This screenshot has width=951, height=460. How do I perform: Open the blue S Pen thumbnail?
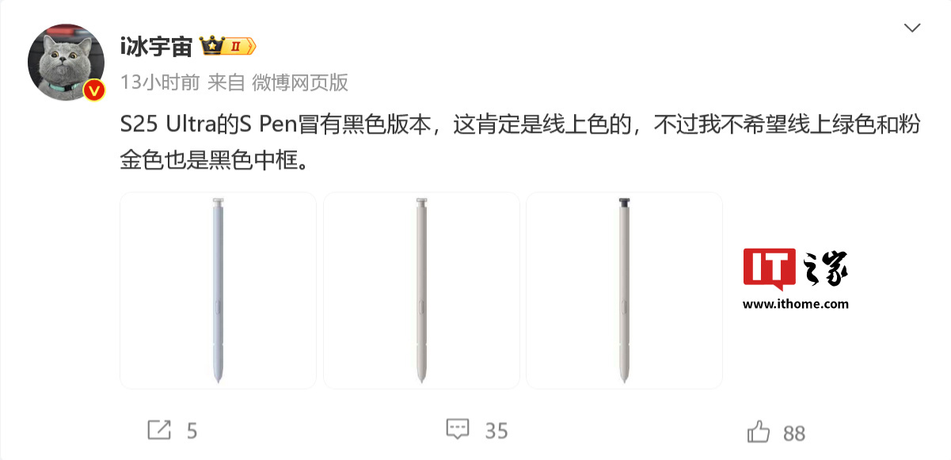[218, 291]
